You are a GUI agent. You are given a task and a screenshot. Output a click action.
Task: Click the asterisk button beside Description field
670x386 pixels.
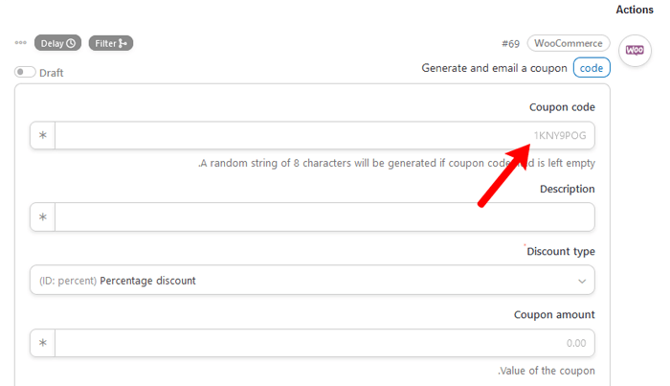(43, 217)
